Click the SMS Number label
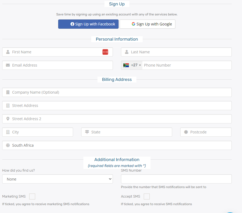 tap(131, 171)
